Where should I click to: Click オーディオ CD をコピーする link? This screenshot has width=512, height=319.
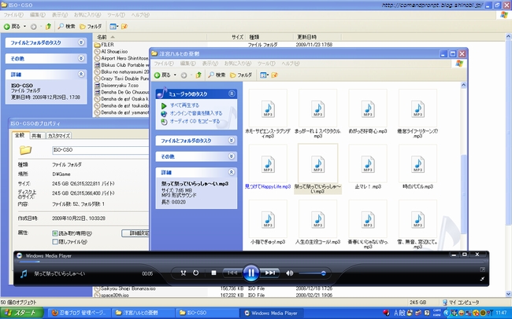point(195,121)
